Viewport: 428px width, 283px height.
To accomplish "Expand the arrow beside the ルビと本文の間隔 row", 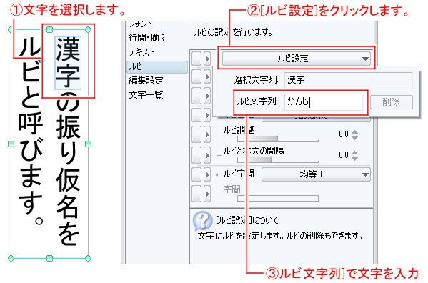I will 207,155.
